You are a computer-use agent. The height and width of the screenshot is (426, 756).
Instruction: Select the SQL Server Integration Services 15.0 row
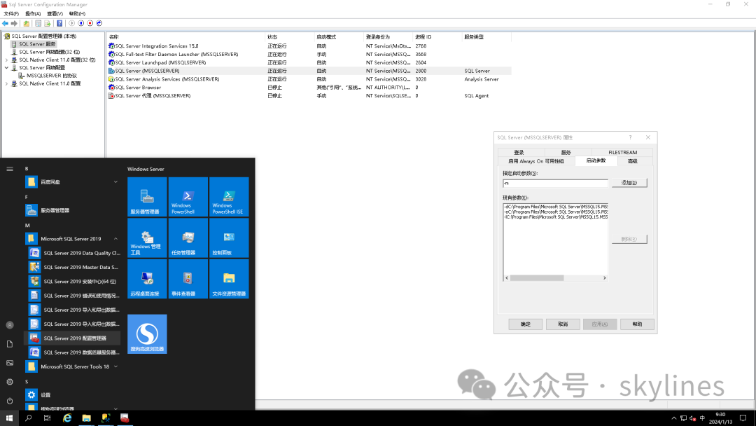(309, 46)
